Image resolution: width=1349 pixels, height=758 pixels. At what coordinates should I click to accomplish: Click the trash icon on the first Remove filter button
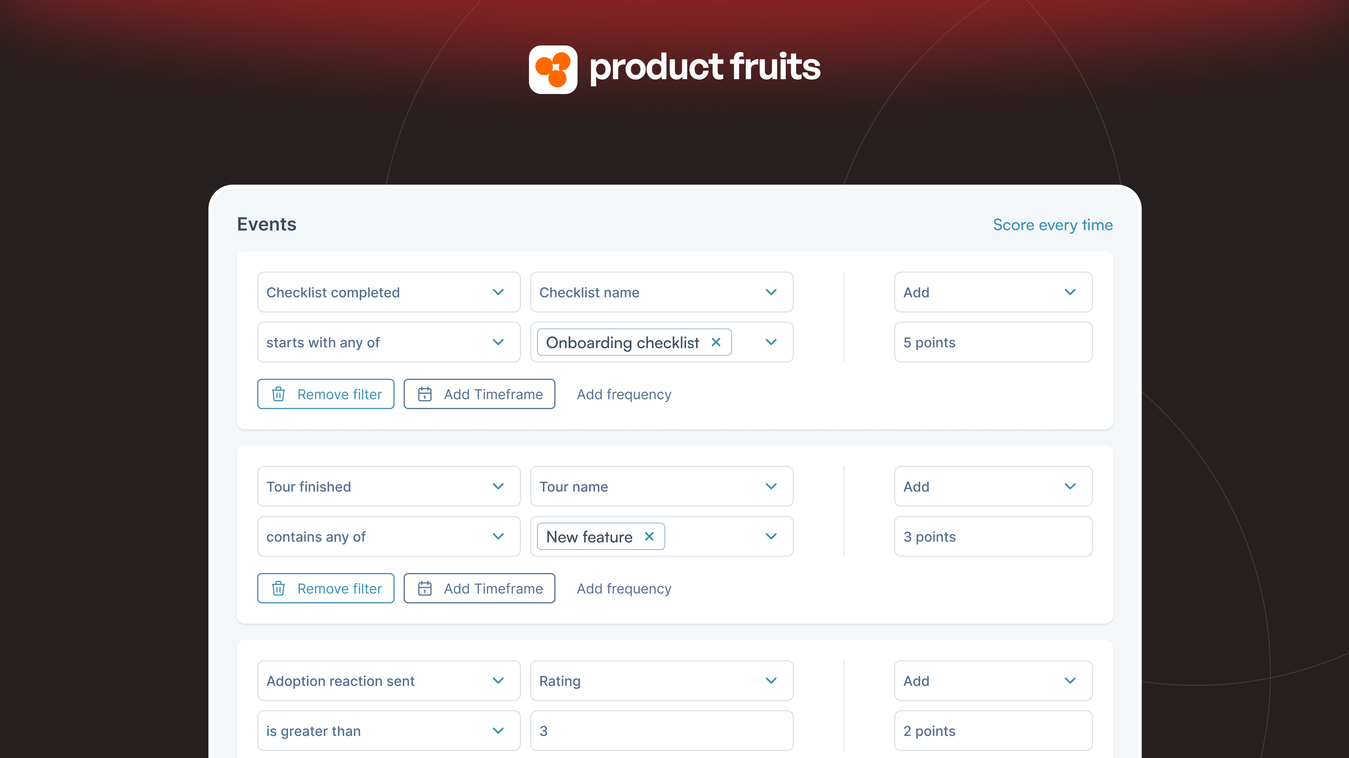coord(278,394)
